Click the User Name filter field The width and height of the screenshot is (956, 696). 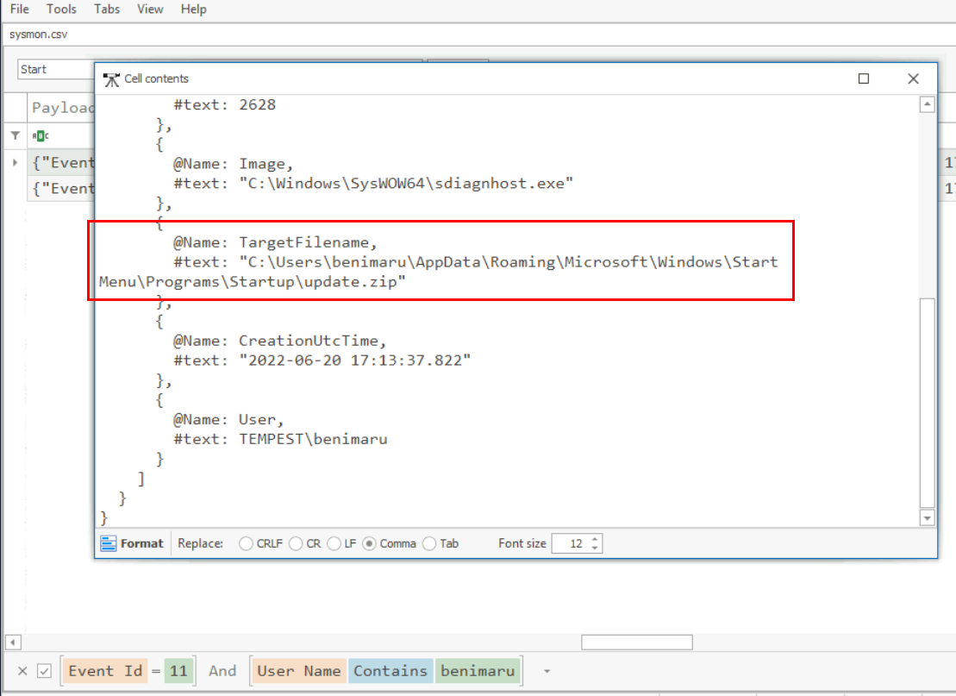pos(299,671)
